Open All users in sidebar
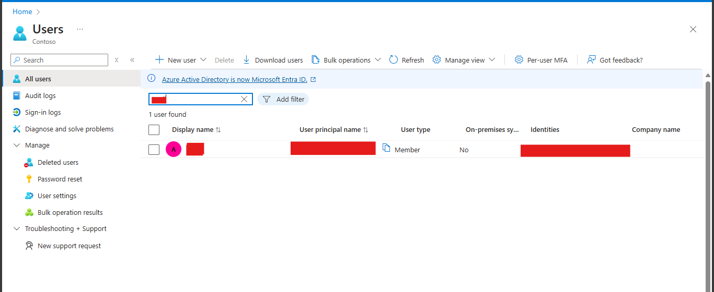Image resolution: width=714 pixels, height=292 pixels. 71,79
